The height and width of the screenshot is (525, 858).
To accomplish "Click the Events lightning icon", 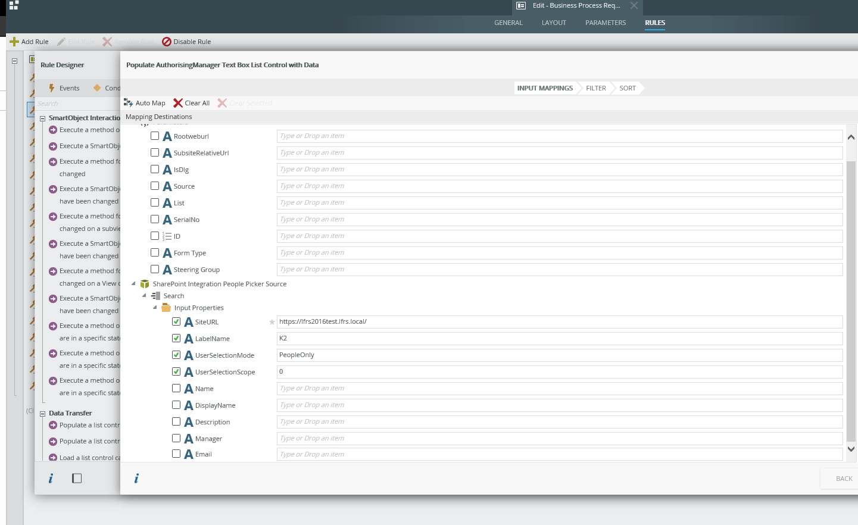I will point(52,88).
